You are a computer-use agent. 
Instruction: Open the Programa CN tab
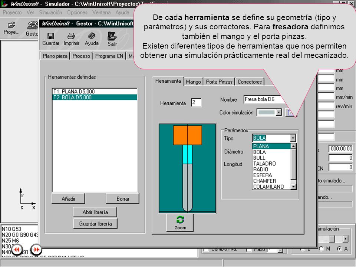click(109, 56)
